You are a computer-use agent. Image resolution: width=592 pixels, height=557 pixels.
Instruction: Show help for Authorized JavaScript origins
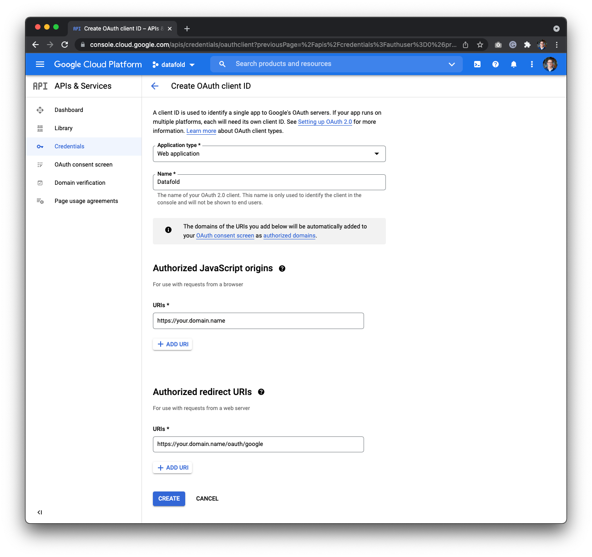click(282, 268)
